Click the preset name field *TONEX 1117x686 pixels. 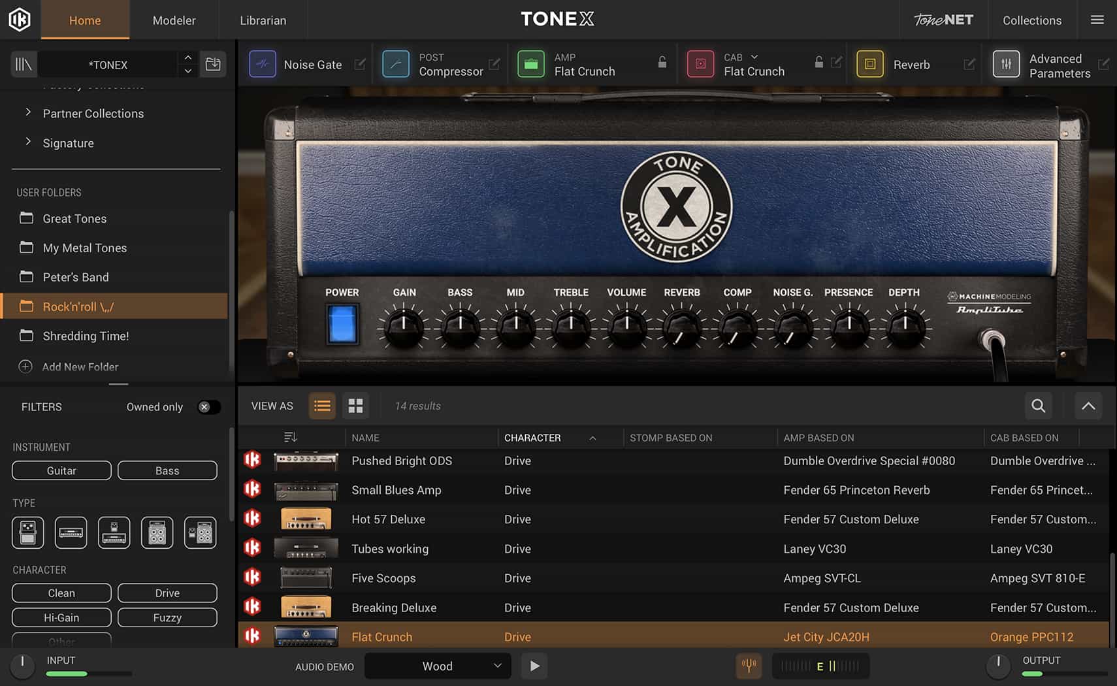pos(108,65)
